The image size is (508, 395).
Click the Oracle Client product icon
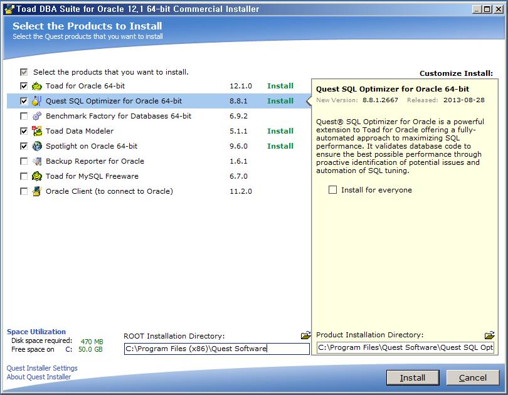(x=37, y=191)
